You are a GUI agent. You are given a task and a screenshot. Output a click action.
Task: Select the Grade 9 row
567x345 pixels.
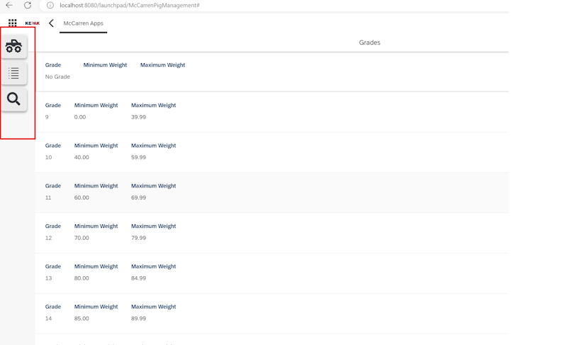271,111
